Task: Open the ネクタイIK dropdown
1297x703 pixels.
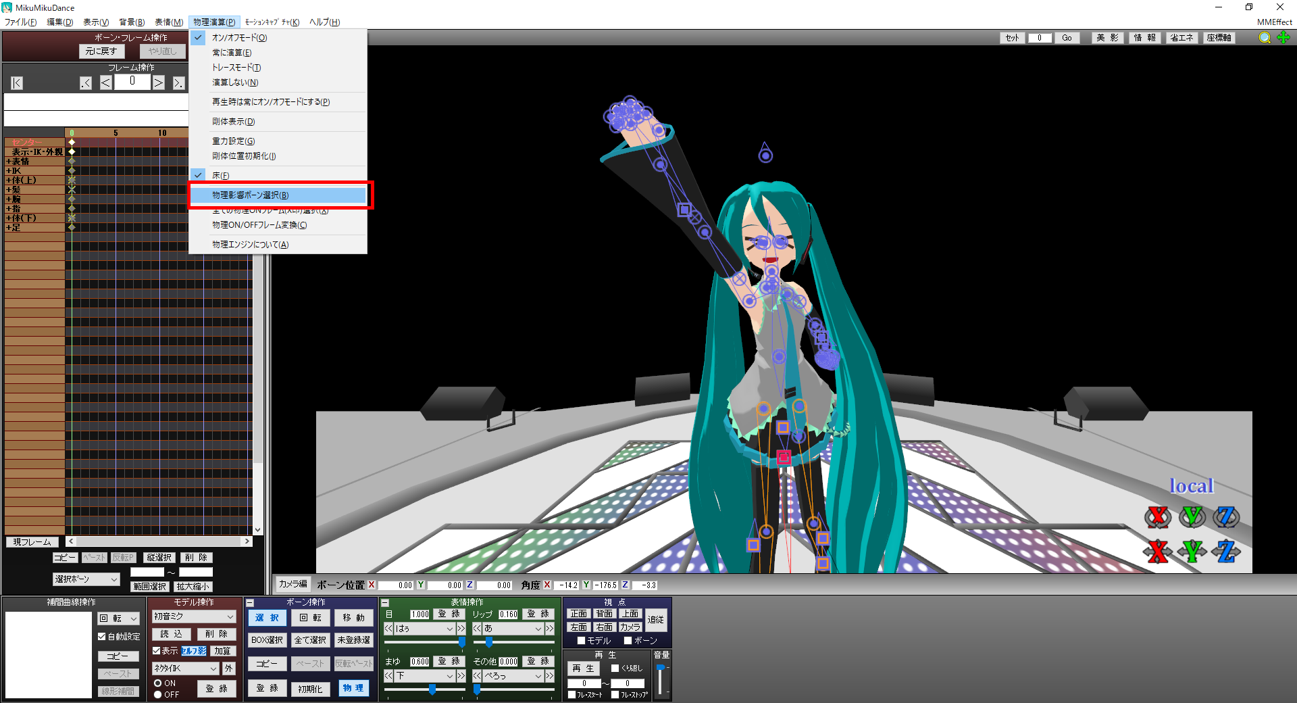Action: pos(186,669)
